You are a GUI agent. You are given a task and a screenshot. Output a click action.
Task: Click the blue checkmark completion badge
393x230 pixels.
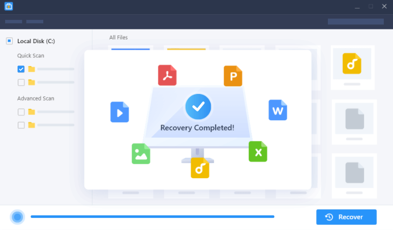198,106
